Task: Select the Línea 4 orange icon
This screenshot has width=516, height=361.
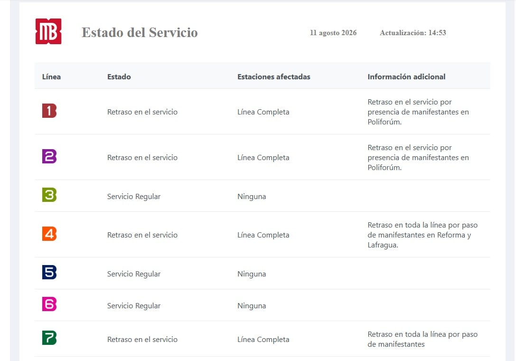Action: point(49,234)
